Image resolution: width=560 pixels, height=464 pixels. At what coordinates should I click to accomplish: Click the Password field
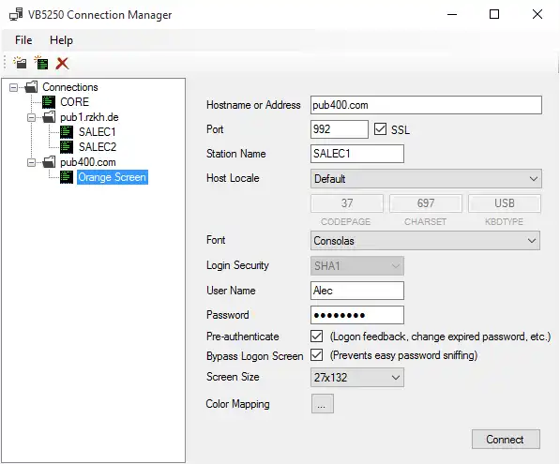click(x=357, y=315)
